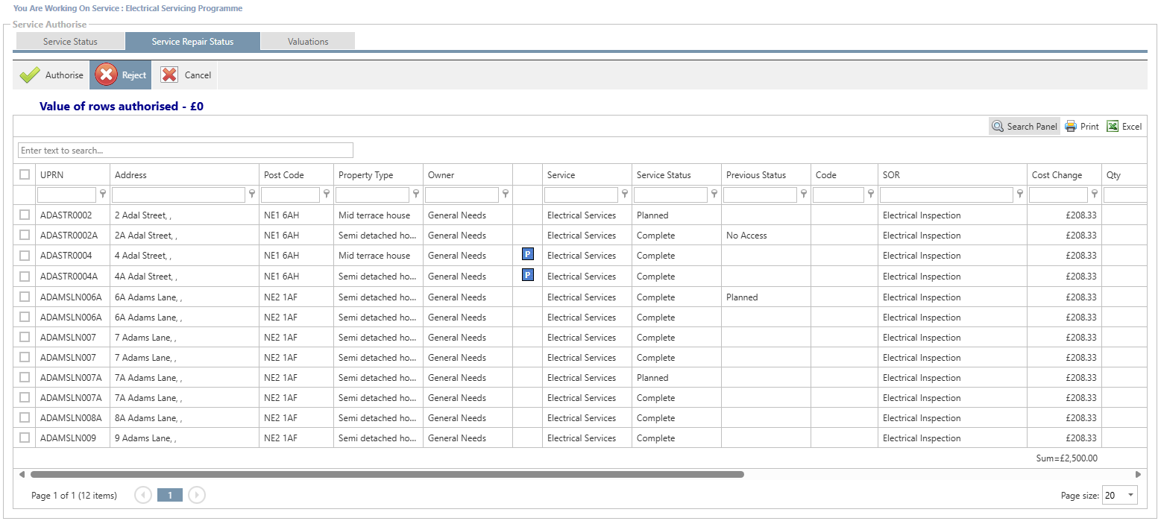Open filter options for UPRN column

[x=103, y=195]
